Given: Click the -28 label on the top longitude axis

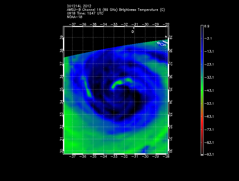Looking at the screenshot, I should (x=166, y=24).
